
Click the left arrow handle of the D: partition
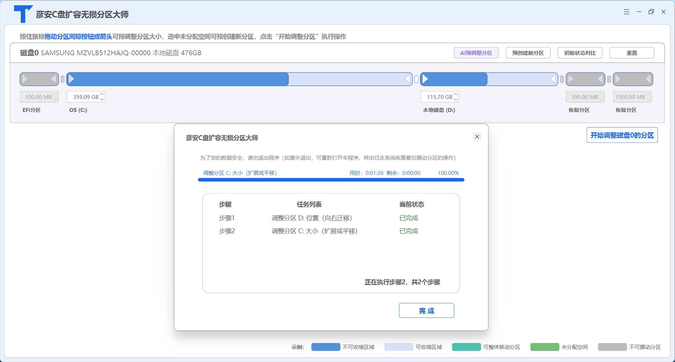(x=425, y=79)
